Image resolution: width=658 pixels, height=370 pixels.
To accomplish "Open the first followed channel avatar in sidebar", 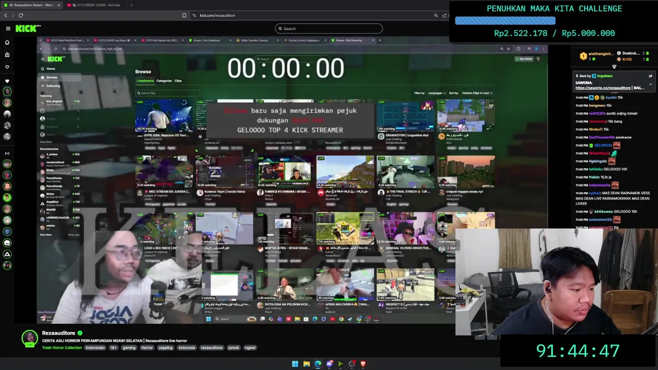I will pyautogui.click(x=7, y=91).
